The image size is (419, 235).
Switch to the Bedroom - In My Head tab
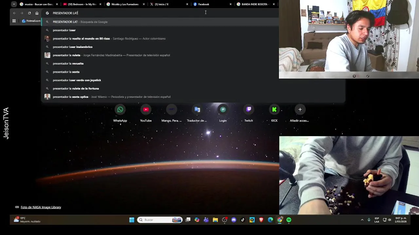[x=82, y=4]
